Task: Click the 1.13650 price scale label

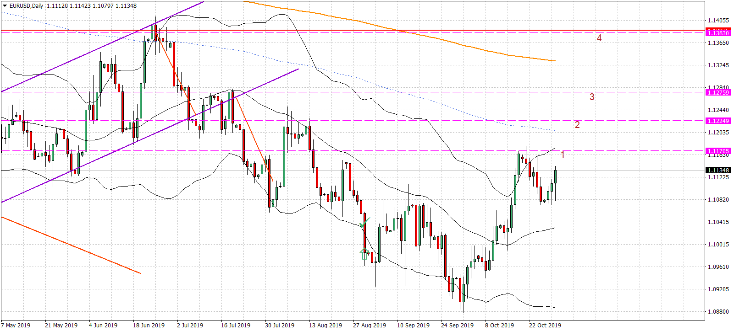Action: point(718,43)
